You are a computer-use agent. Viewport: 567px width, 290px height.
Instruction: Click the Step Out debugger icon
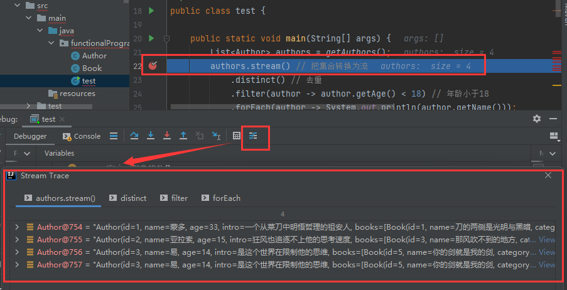183,136
